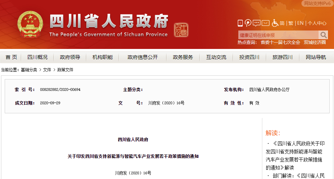Viewport: 334px width, 179px height.
Task: Click the search input field
Action: click(x=278, y=35)
